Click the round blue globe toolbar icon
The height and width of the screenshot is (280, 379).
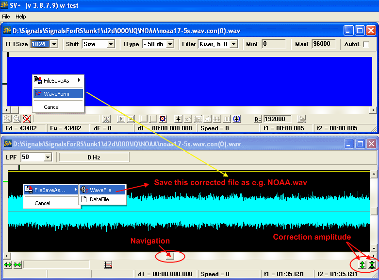tap(236, 119)
